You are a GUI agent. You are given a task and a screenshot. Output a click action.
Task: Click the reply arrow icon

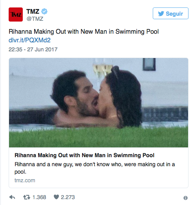12,197
